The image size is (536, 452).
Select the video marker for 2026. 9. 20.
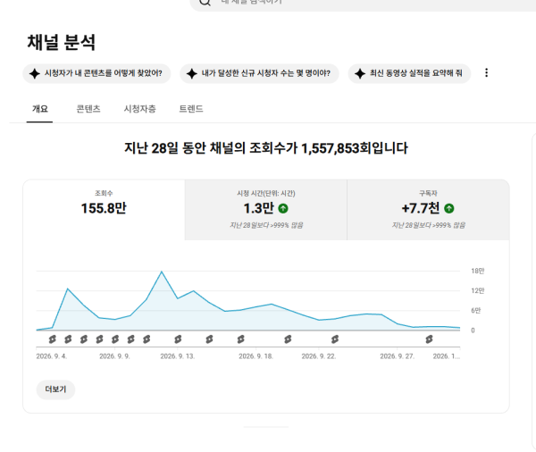click(288, 339)
